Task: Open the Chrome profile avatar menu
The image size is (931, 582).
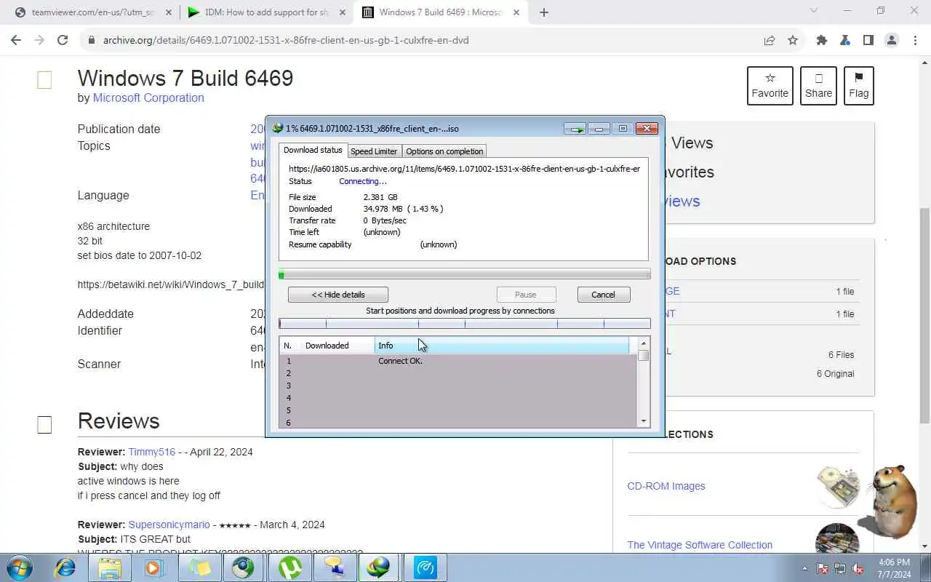Action: (x=892, y=41)
